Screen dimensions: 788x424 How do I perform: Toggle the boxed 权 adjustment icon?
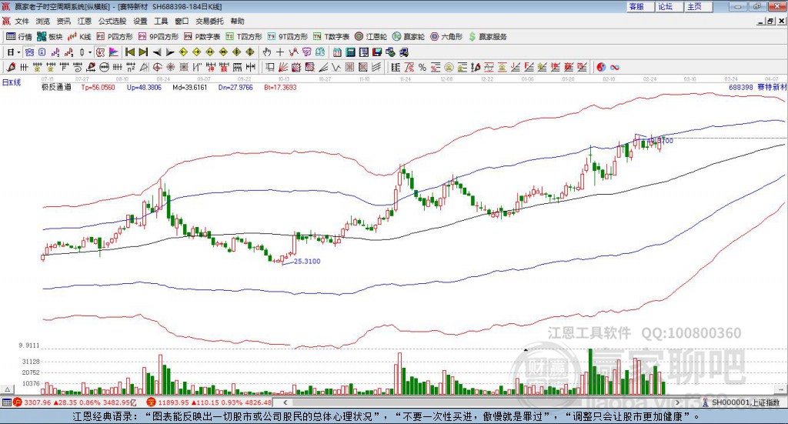pyautogui.click(x=101, y=52)
